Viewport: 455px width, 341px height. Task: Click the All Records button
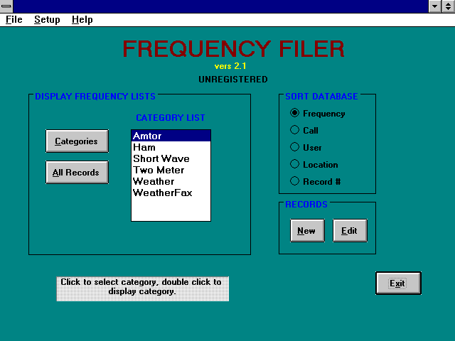coord(77,173)
